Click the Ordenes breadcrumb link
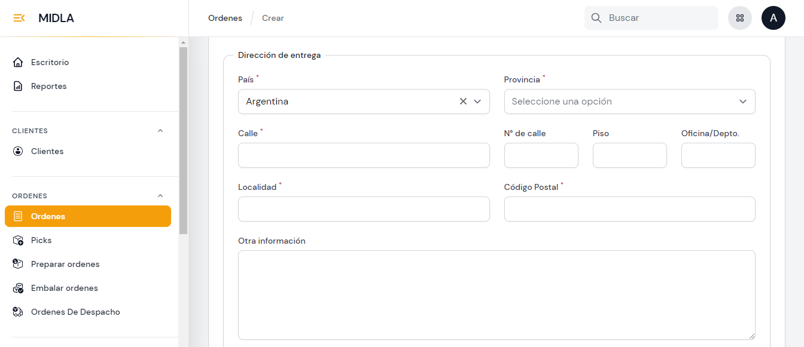804x347 pixels. (x=225, y=18)
